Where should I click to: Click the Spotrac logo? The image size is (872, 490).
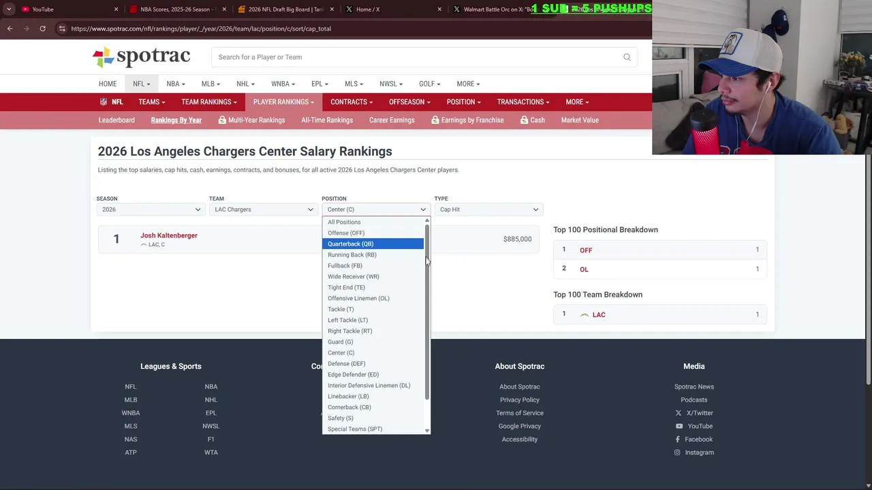(141, 57)
